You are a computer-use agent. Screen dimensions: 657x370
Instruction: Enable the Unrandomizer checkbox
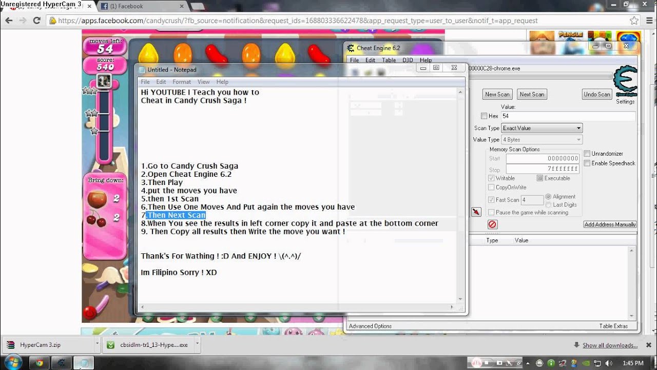[x=587, y=154]
